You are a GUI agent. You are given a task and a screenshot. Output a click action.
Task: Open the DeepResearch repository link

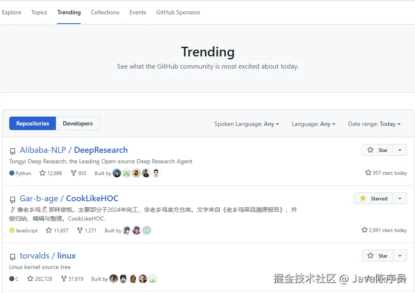click(x=101, y=150)
